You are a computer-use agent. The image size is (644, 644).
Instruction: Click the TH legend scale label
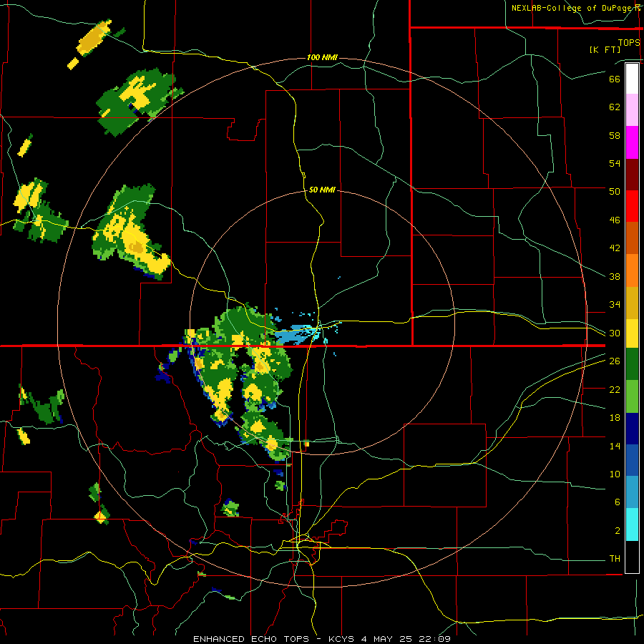(615, 559)
